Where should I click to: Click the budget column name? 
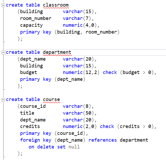(29, 72)
